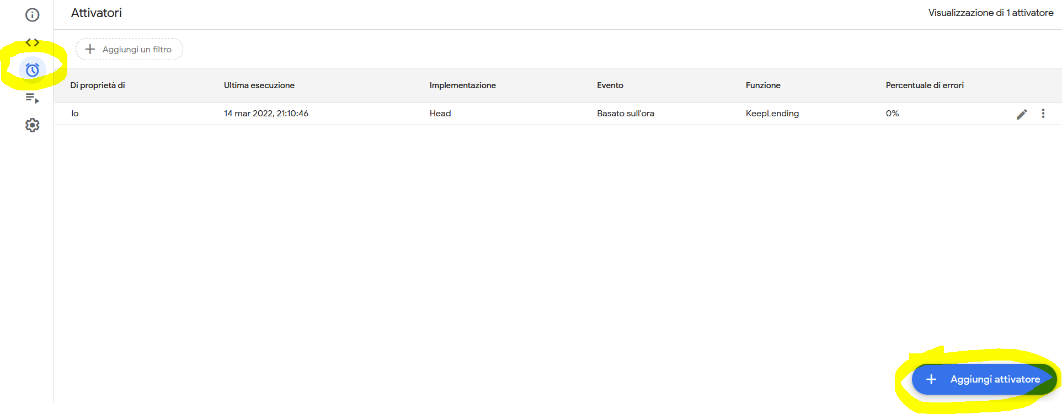Click the Head deployment cell
Screen dimensions: 1062x414
tap(440, 114)
